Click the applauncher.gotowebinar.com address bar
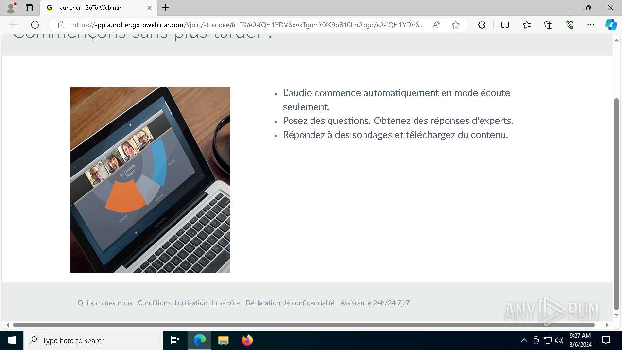This screenshot has height=350, width=622. tap(248, 25)
